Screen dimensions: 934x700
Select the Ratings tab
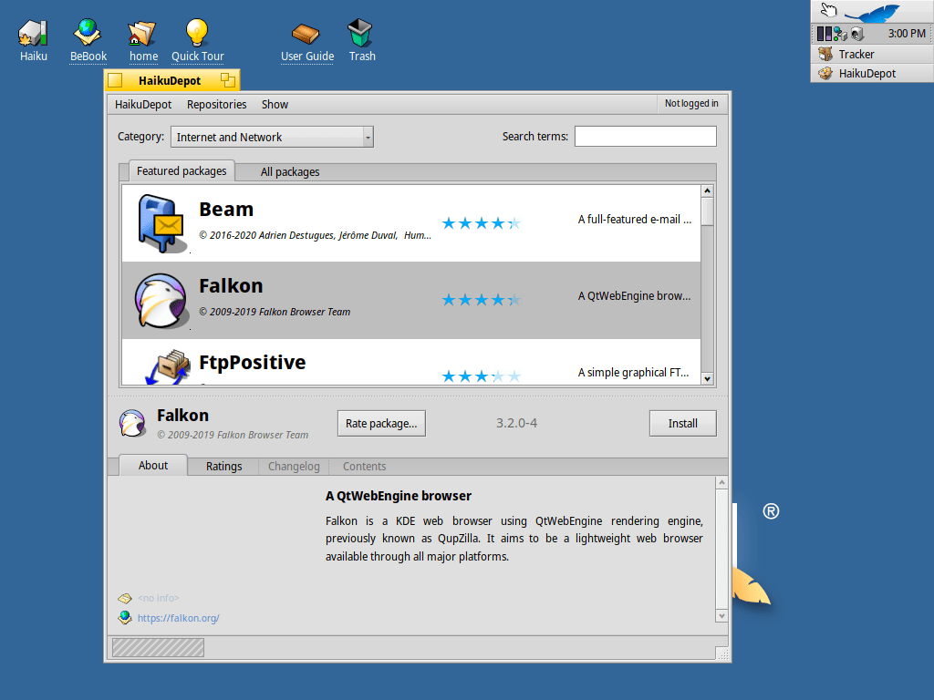(x=224, y=466)
